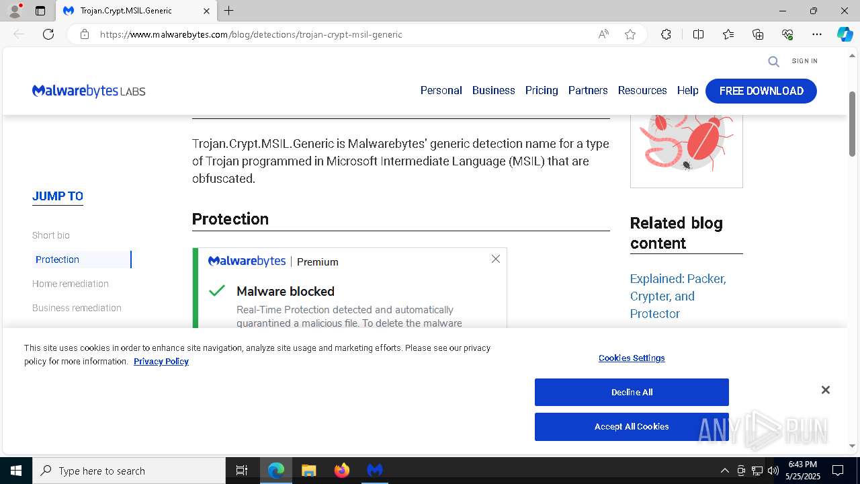Viewport: 860px width, 484px height.
Task: Click Decline All cookies
Action: tap(632, 393)
